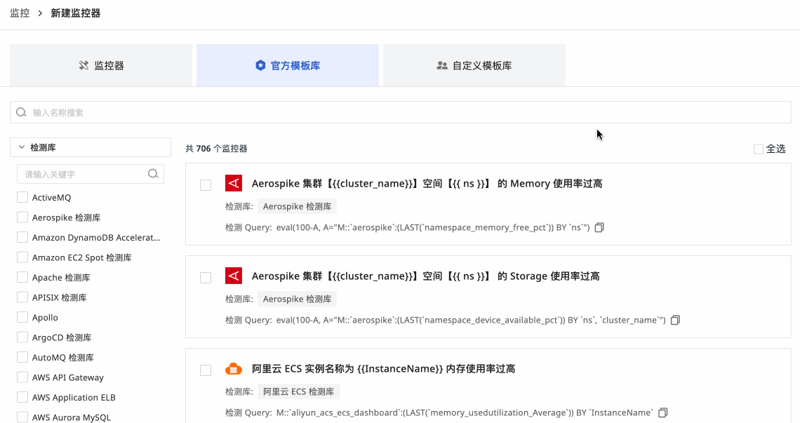Screen dimensions: 800x423
Task: Switch to the 监控器 tab
Action: tap(101, 65)
